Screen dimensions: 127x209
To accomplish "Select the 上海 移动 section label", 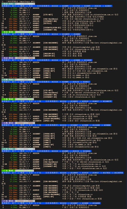I will pos(8,123).
